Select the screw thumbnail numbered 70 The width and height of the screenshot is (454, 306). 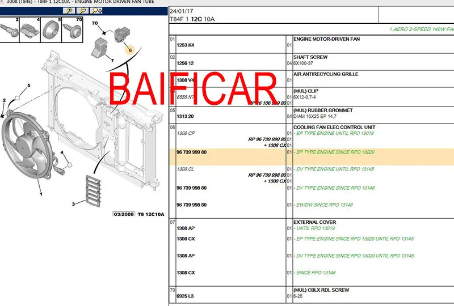73,29
